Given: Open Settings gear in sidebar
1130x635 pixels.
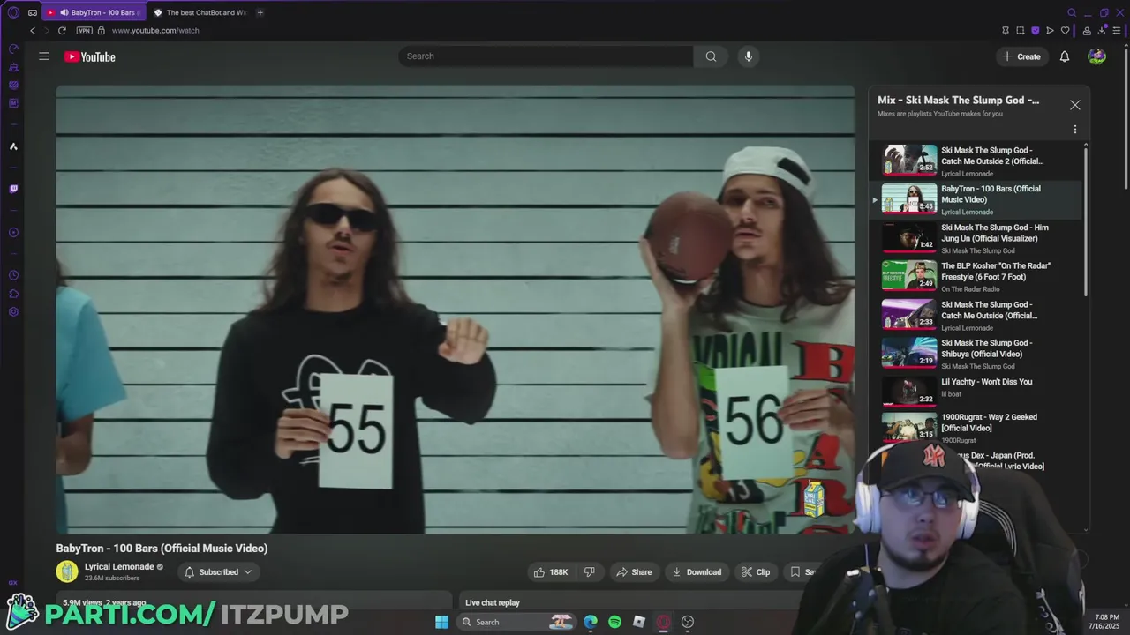Looking at the screenshot, I should [x=13, y=312].
